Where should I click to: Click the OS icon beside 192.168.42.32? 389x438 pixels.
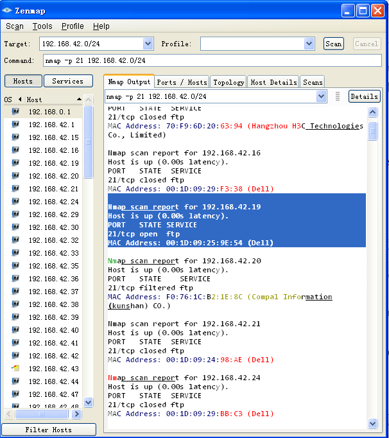pos(15,240)
